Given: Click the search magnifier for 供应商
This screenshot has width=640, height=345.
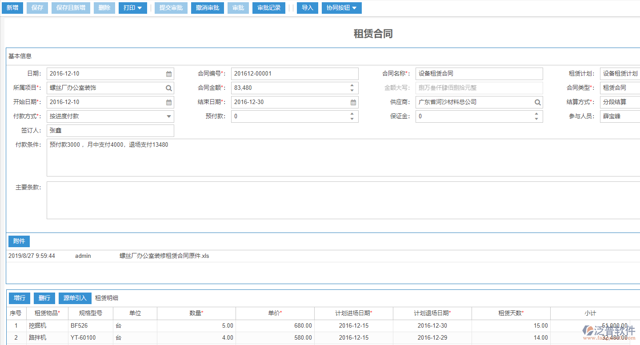Looking at the screenshot, I should [538, 102].
